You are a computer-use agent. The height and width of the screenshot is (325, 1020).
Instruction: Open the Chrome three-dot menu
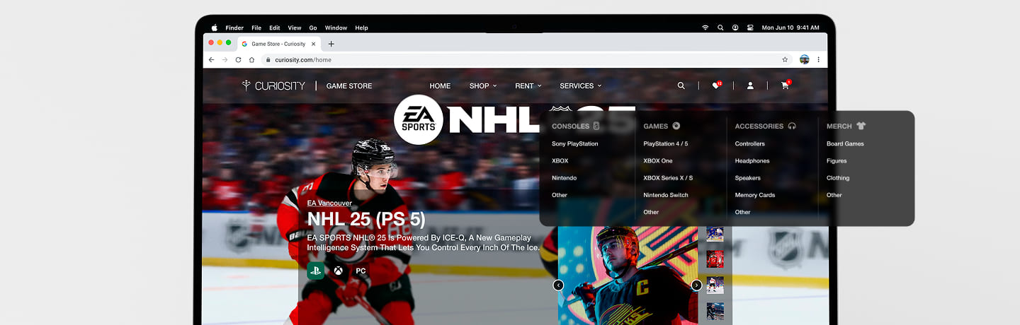[818, 60]
